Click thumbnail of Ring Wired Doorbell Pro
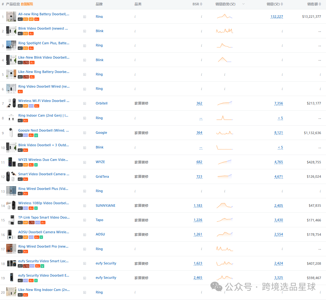326x300 pixels. (11, 249)
